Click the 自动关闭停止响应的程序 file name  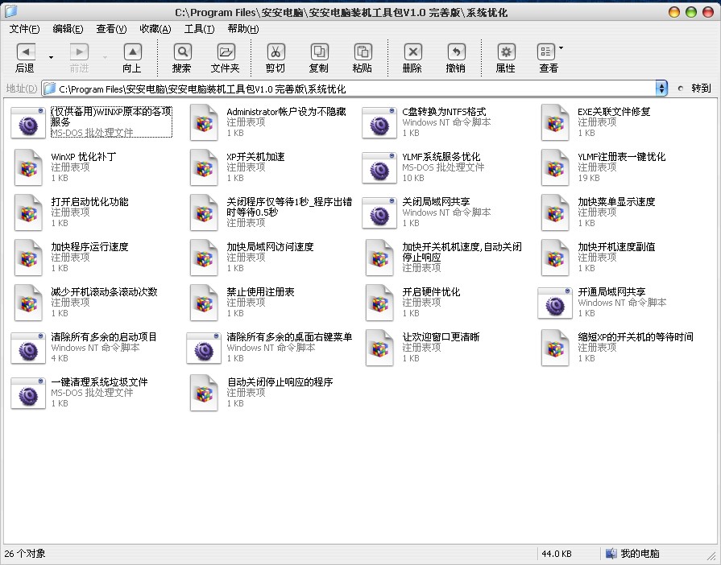pyautogui.click(x=280, y=381)
